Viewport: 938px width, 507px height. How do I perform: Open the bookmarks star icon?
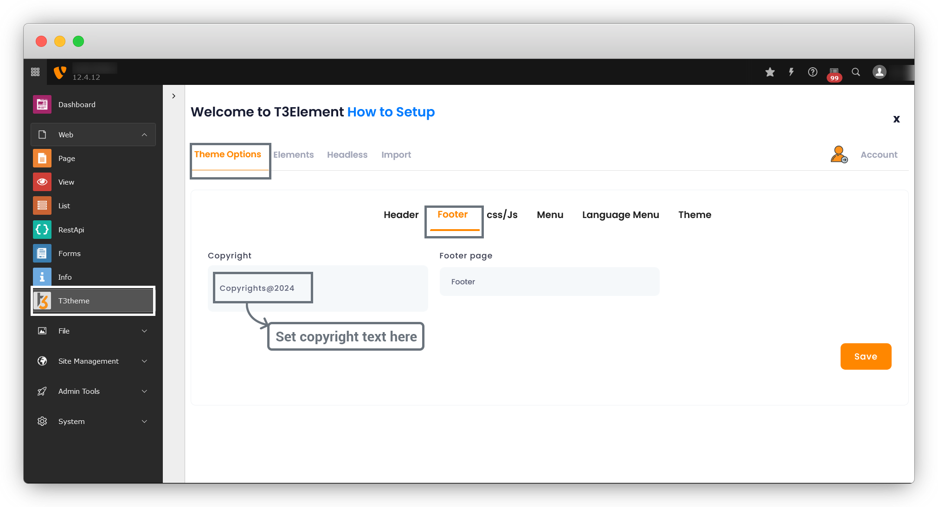(770, 72)
